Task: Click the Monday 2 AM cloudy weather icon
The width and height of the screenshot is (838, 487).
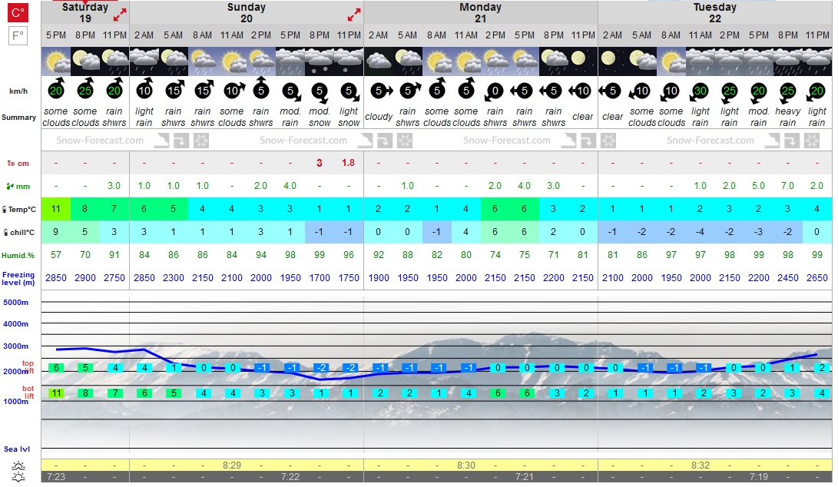Action: (x=379, y=61)
